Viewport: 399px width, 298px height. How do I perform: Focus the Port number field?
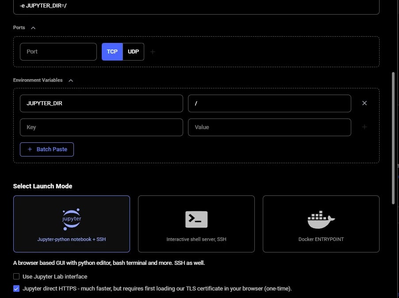click(x=58, y=52)
